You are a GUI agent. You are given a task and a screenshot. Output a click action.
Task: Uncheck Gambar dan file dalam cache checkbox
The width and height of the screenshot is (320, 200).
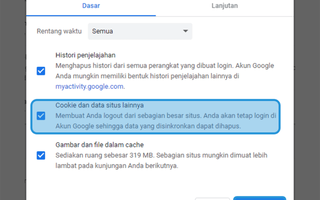pos(41,155)
